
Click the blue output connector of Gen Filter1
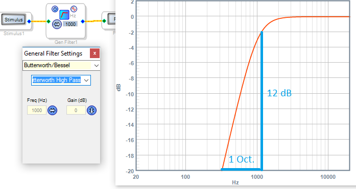pyautogui.click(x=83, y=21)
